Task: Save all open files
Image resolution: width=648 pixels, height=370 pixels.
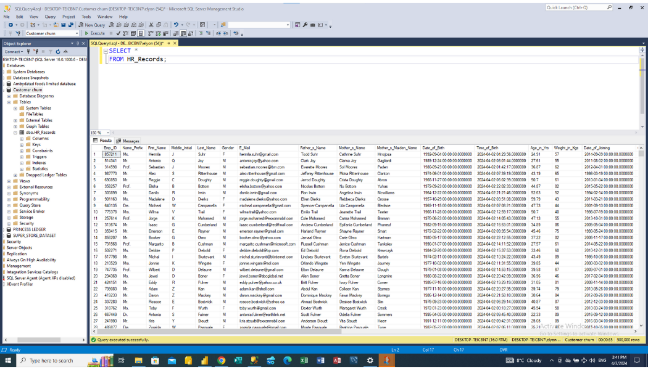Action: 70,25
